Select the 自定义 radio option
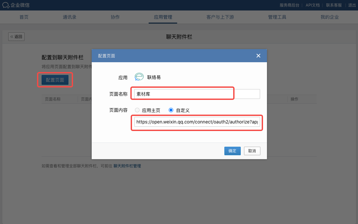The width and height of the screenshot is (358, 224). [171, 110]
